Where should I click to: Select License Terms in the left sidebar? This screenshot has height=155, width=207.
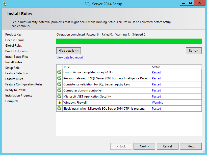pyautogui.click(x=15, y=40)
